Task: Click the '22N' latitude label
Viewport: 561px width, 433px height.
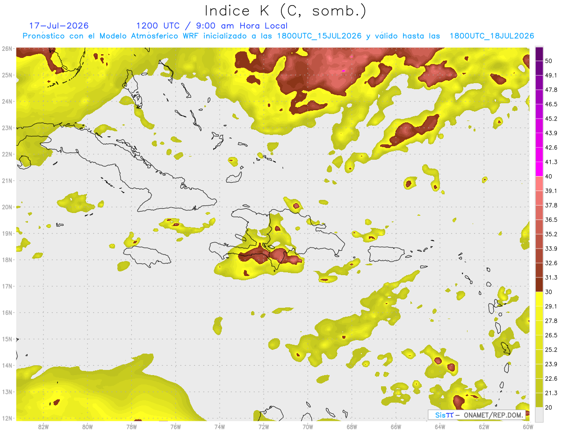Action: coord(7,154)
